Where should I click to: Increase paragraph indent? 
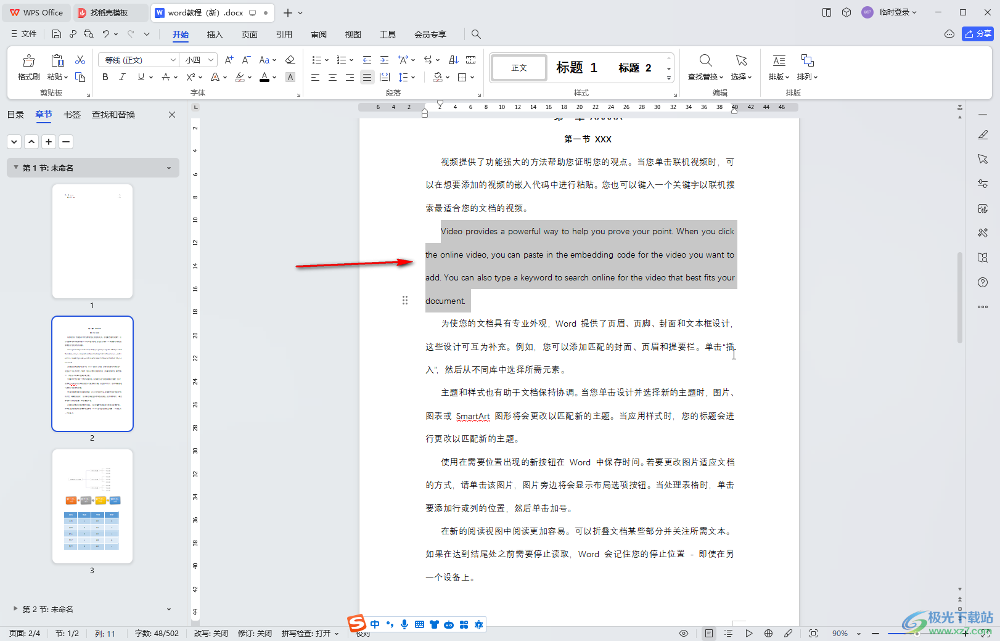click(x=384, y=60)
